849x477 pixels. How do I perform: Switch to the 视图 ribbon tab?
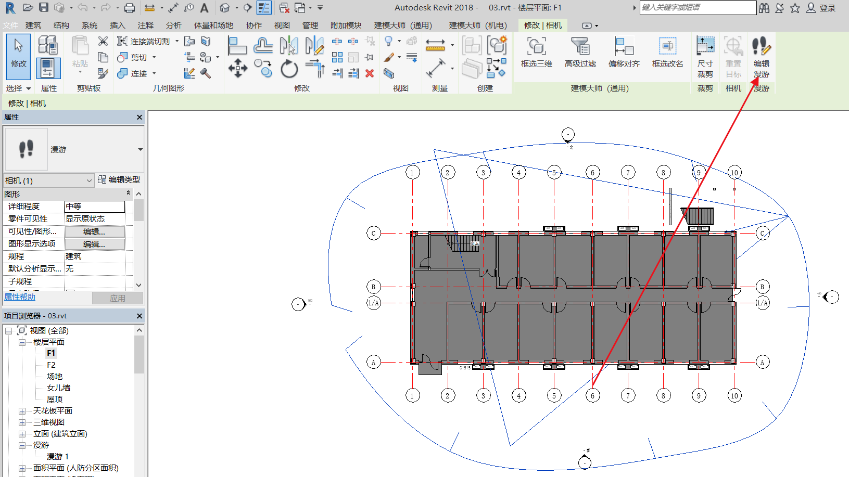click(282, 25)
